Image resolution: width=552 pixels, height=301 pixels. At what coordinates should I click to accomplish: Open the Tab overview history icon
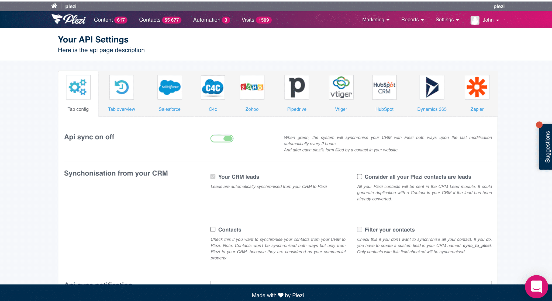pyautogui.click(x=122, y=87)
